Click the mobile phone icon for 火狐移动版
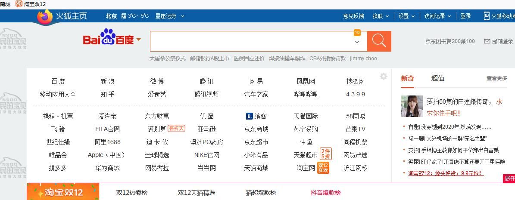This screenshot has width=515, height=200. point(487,16)
